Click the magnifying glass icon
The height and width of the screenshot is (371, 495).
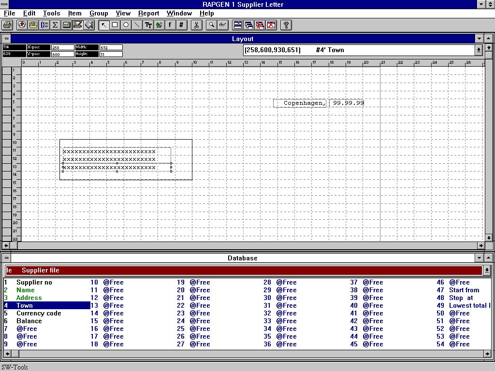[x=211, y=25]
